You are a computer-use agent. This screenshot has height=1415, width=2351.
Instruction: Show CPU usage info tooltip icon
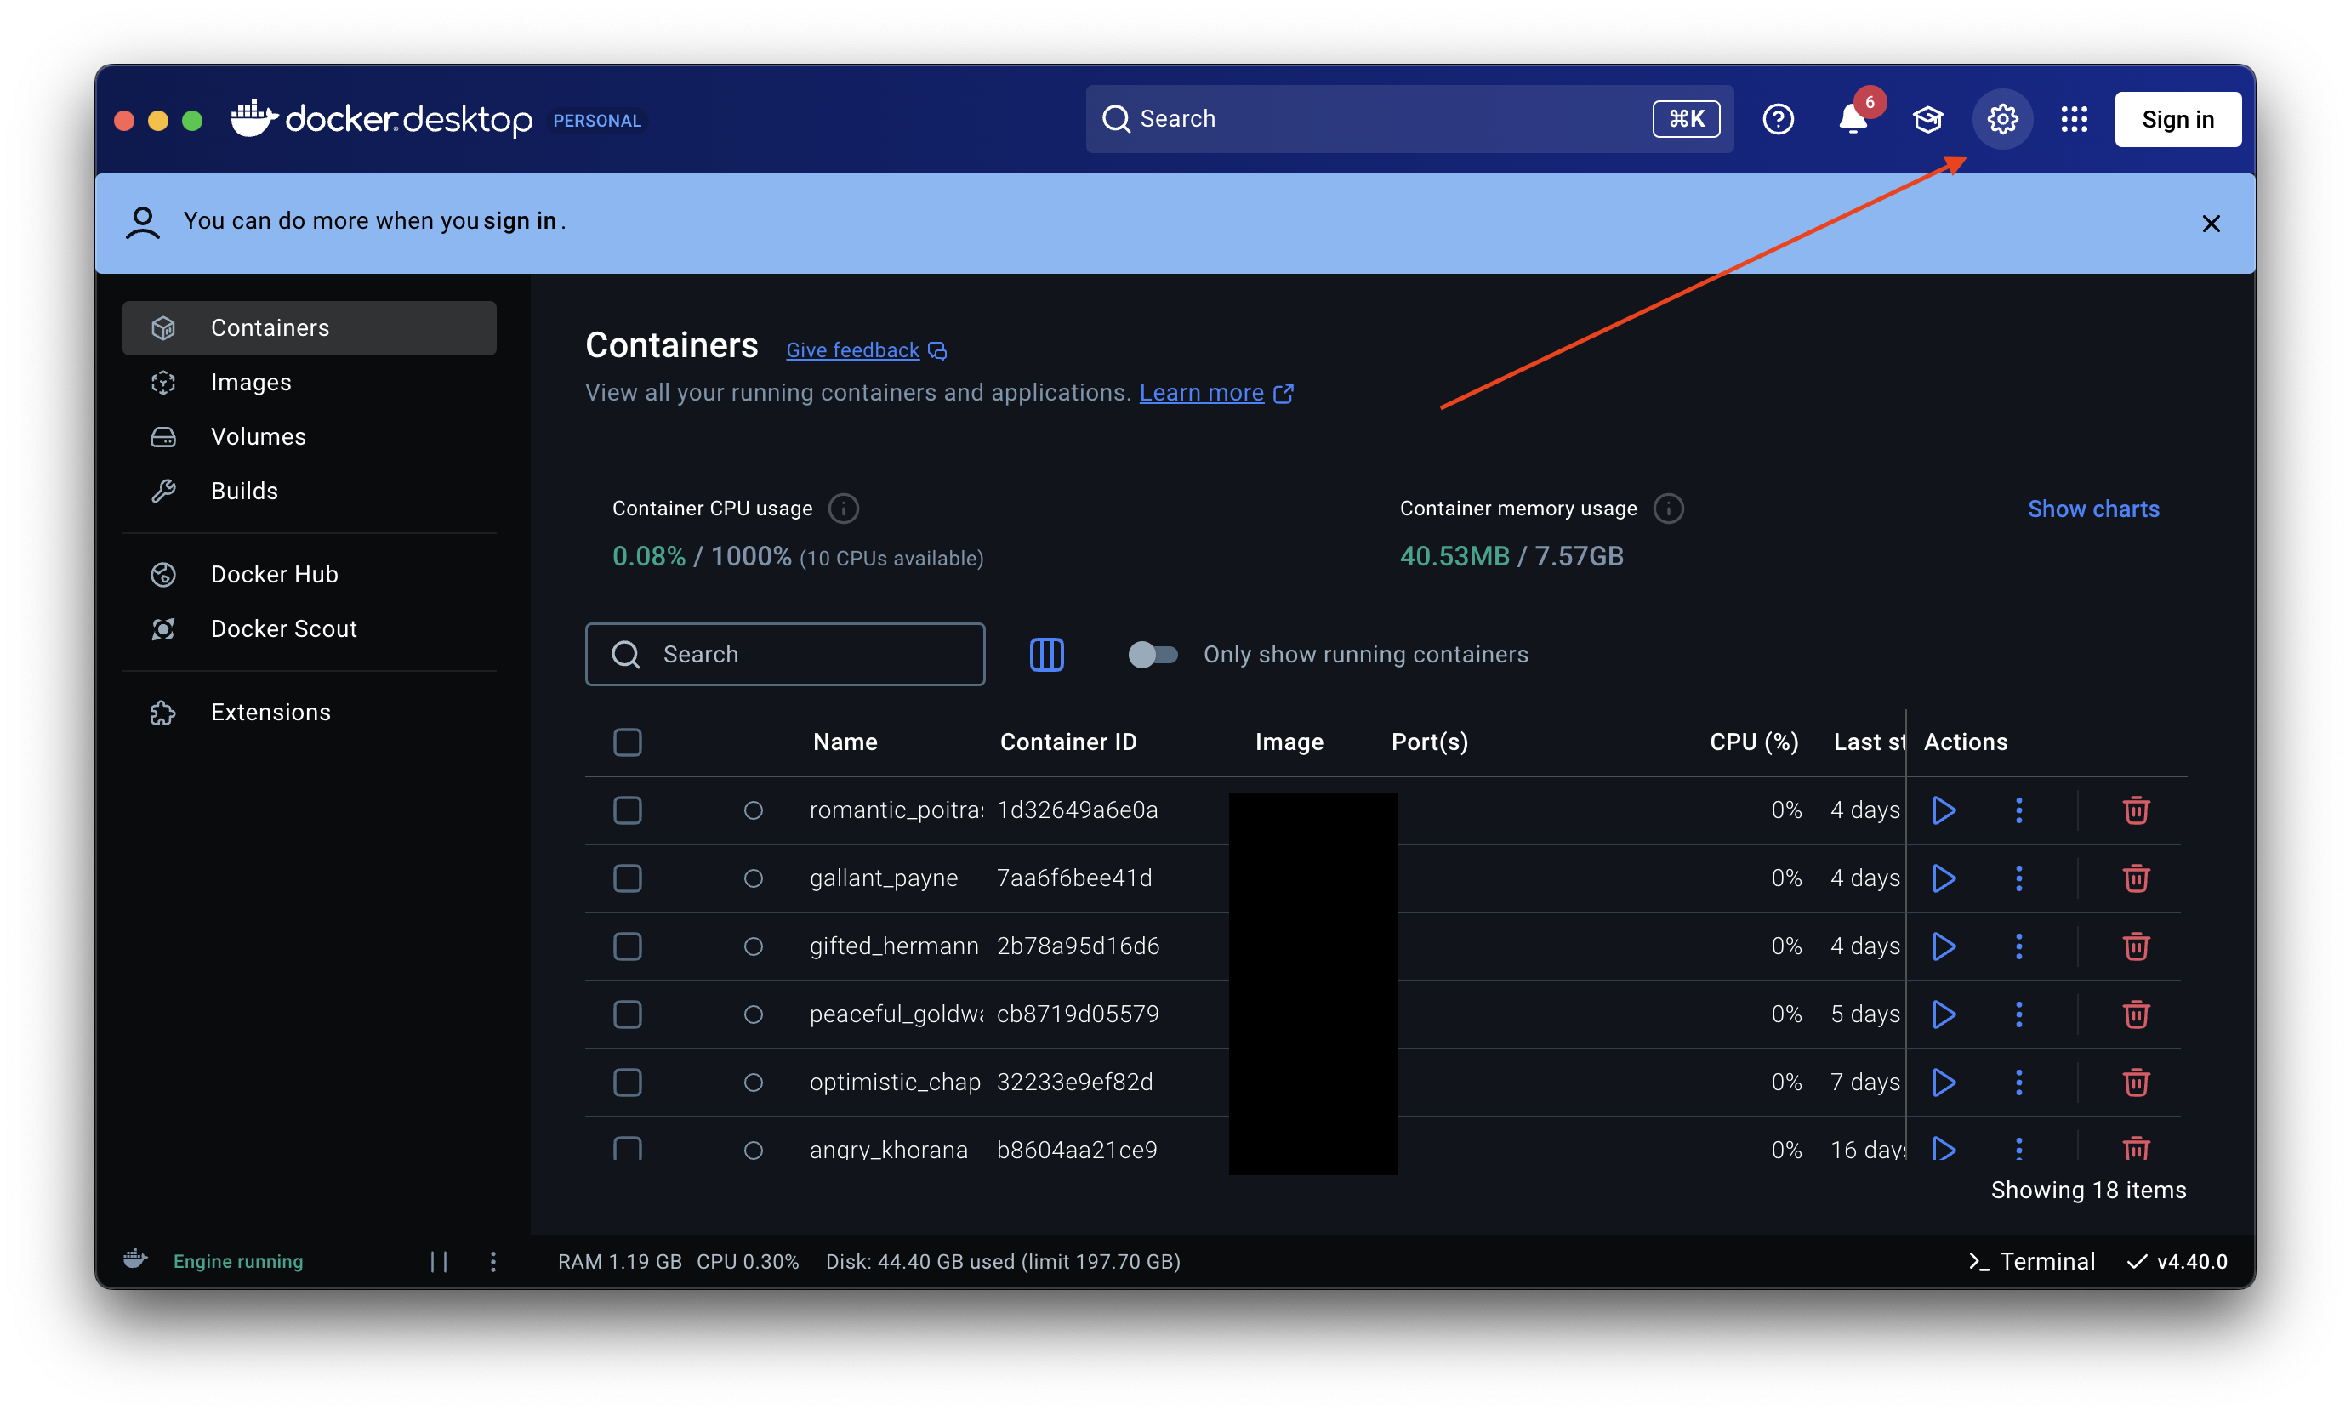click(843, 509)
